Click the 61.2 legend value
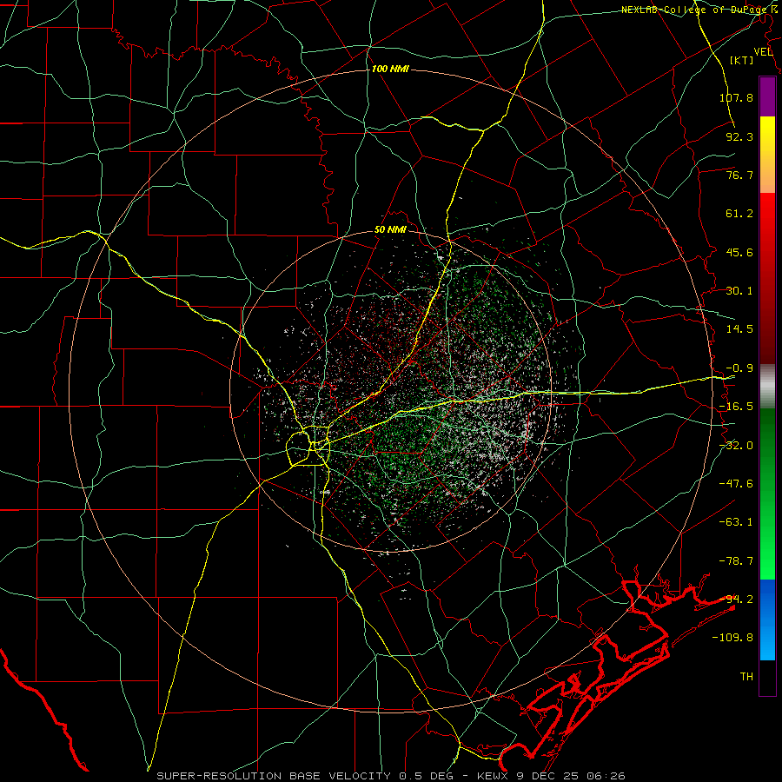 click(739, 214)
